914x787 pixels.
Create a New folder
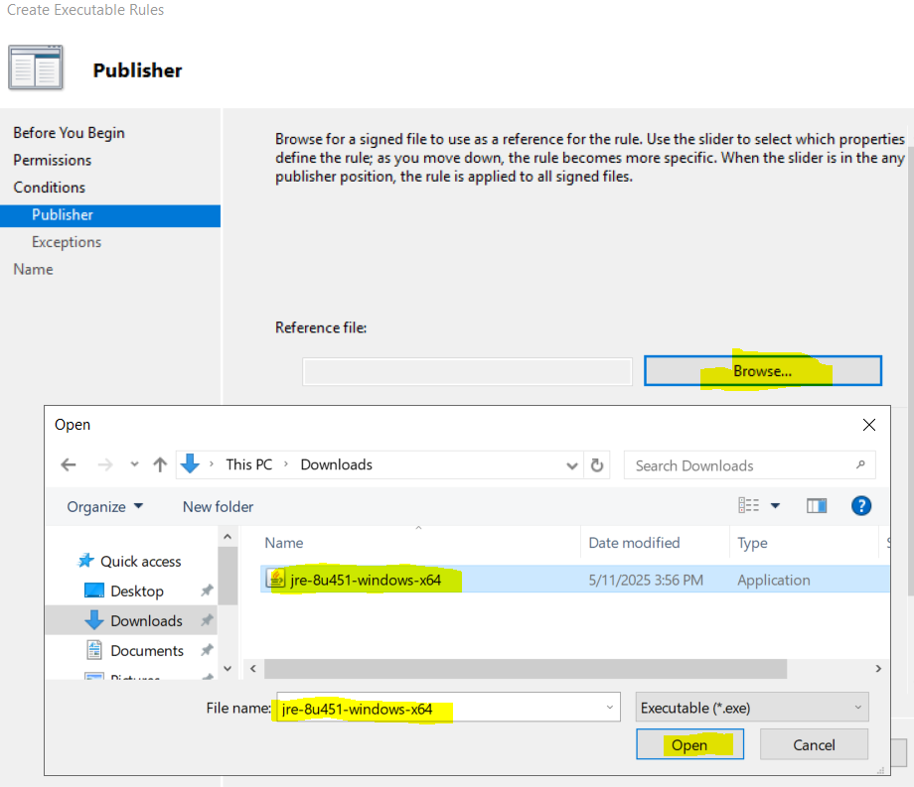tap(218, 506)
